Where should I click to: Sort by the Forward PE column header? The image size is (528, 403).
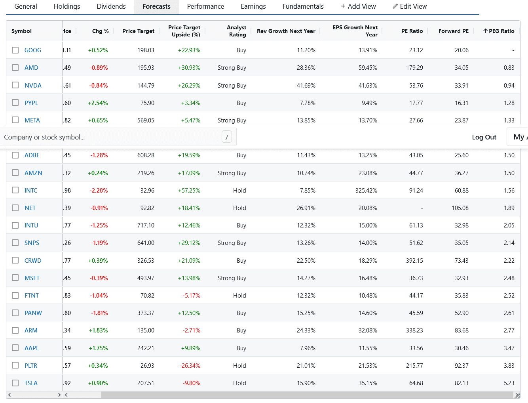(454, 31)
